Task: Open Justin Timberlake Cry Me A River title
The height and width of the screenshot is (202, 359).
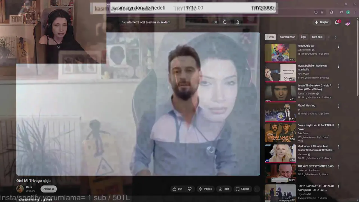Action: [314, 88]
